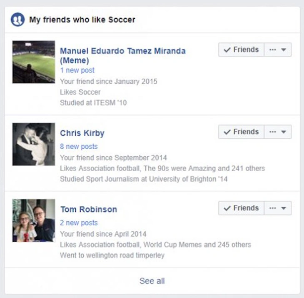
Task: Open Manuel's more options ellipsis dropdown
Action: click(278, 50)
